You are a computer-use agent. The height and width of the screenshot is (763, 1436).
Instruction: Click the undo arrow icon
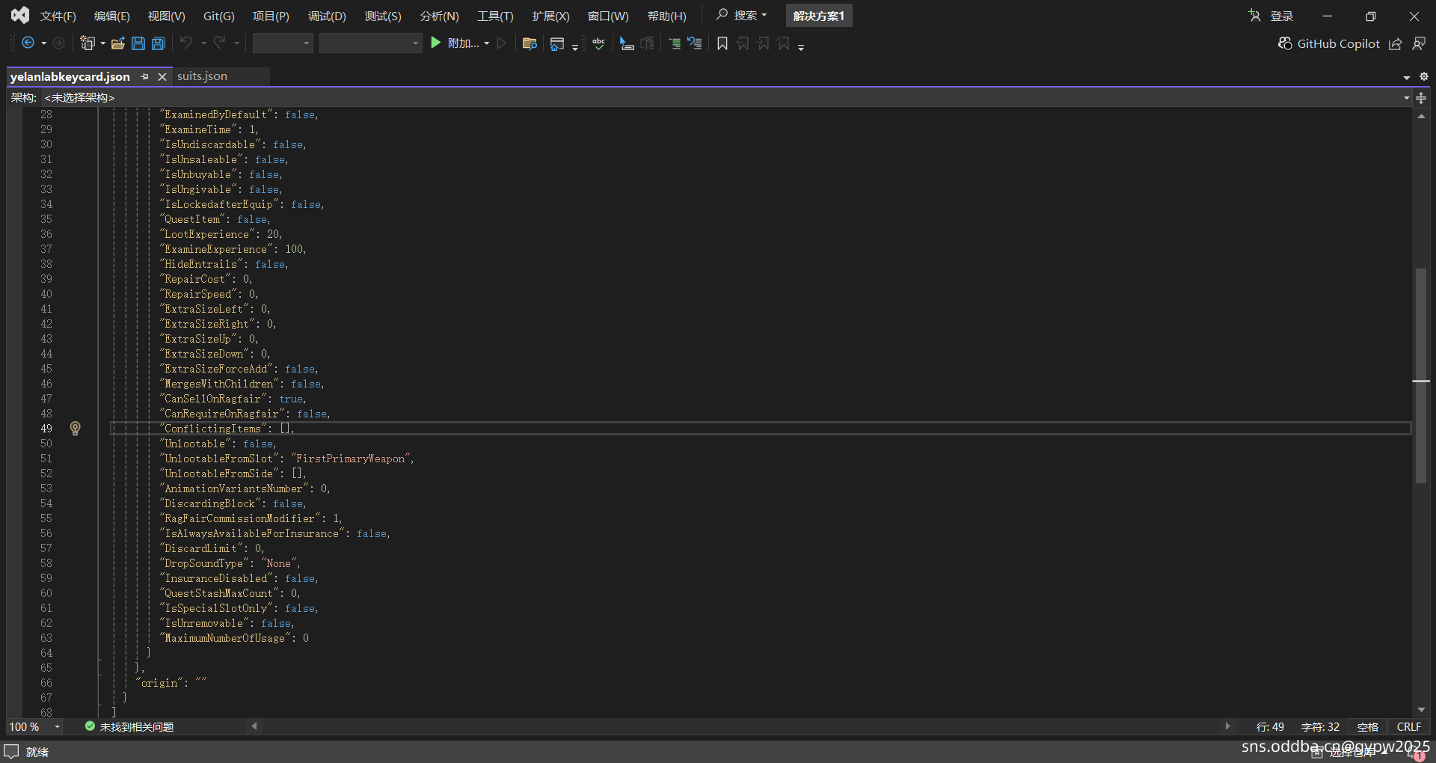pos(186,43)
